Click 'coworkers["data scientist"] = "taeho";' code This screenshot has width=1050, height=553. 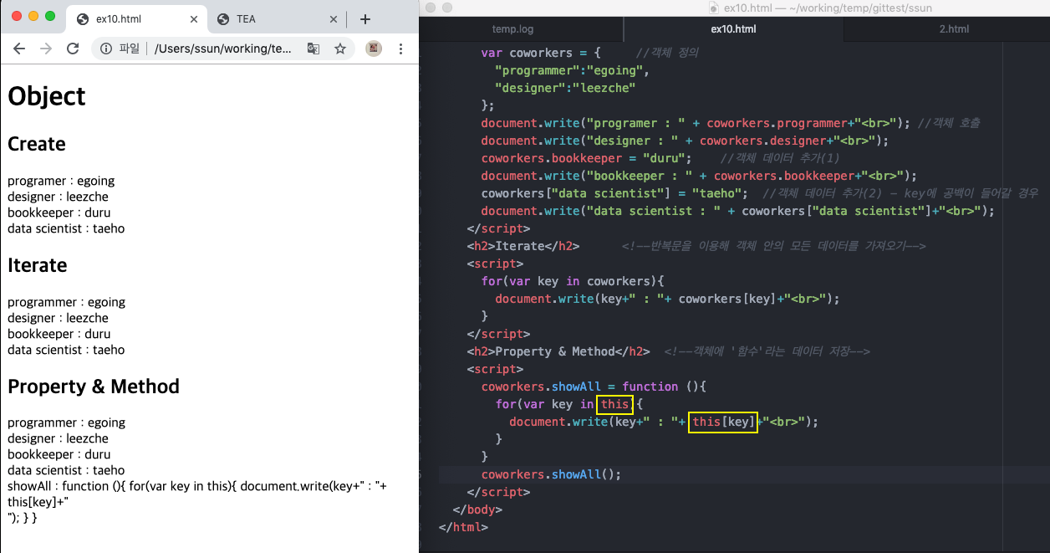tap(614, 193)
